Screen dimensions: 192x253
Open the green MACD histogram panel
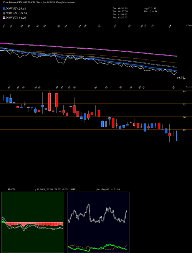pyautogui.click(x=33, y=222)
